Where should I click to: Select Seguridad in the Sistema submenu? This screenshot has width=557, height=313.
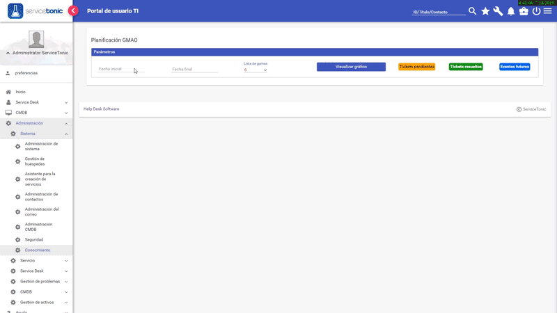34,240
